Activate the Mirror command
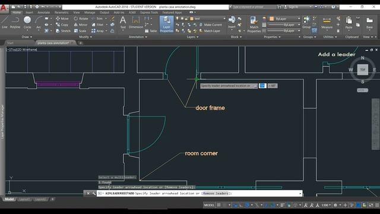The image size is (380, 214). (81, 25)
